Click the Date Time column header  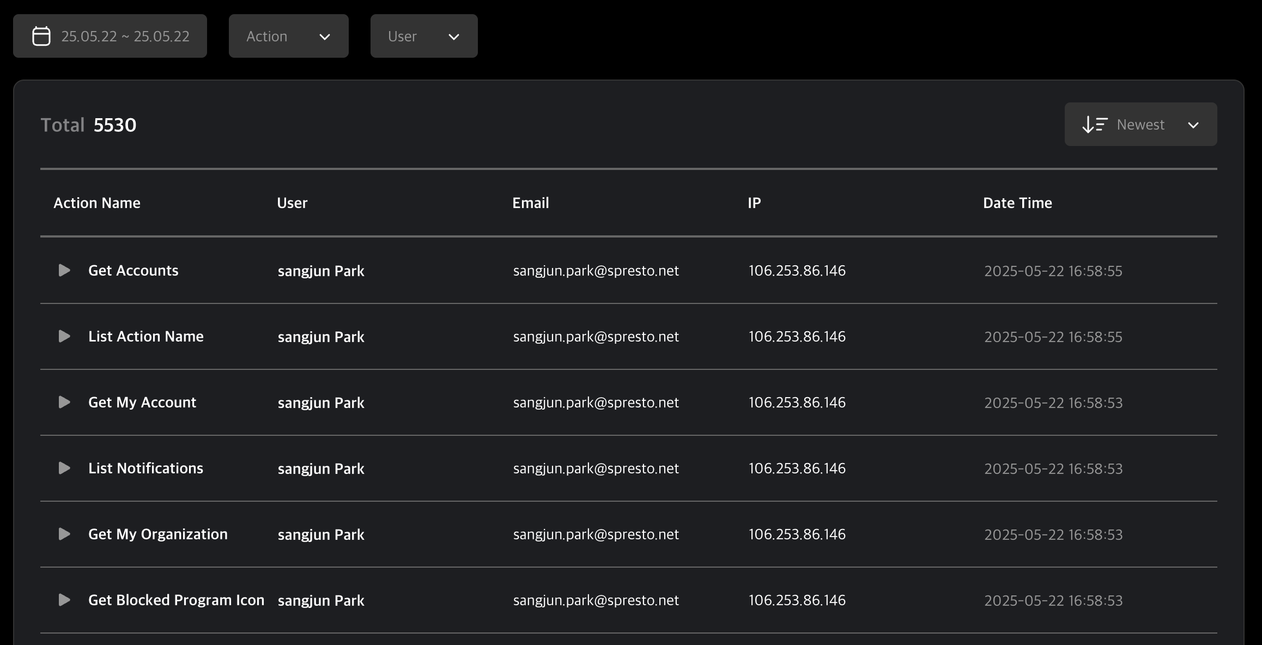tap(1017, 203)
